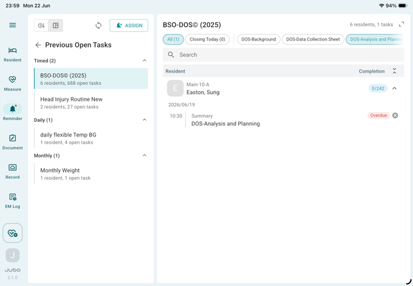Open the Record section
Image resolution: width=413 pixels, height=286 pixels.
[x=12, y=172]
